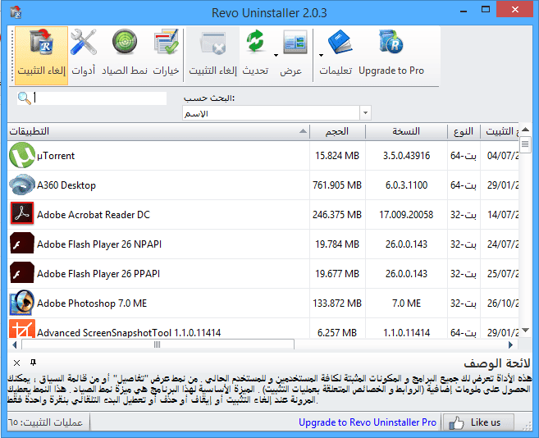Click the 761.905 MB size cell

tap(337, 185)
